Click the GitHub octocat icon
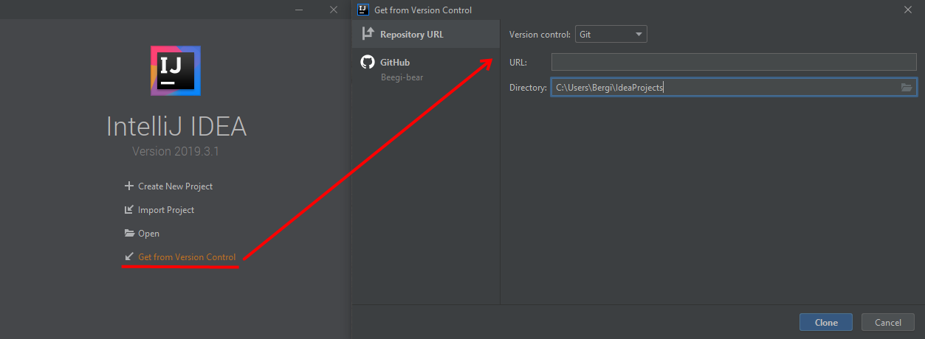 tap(368, 63)
